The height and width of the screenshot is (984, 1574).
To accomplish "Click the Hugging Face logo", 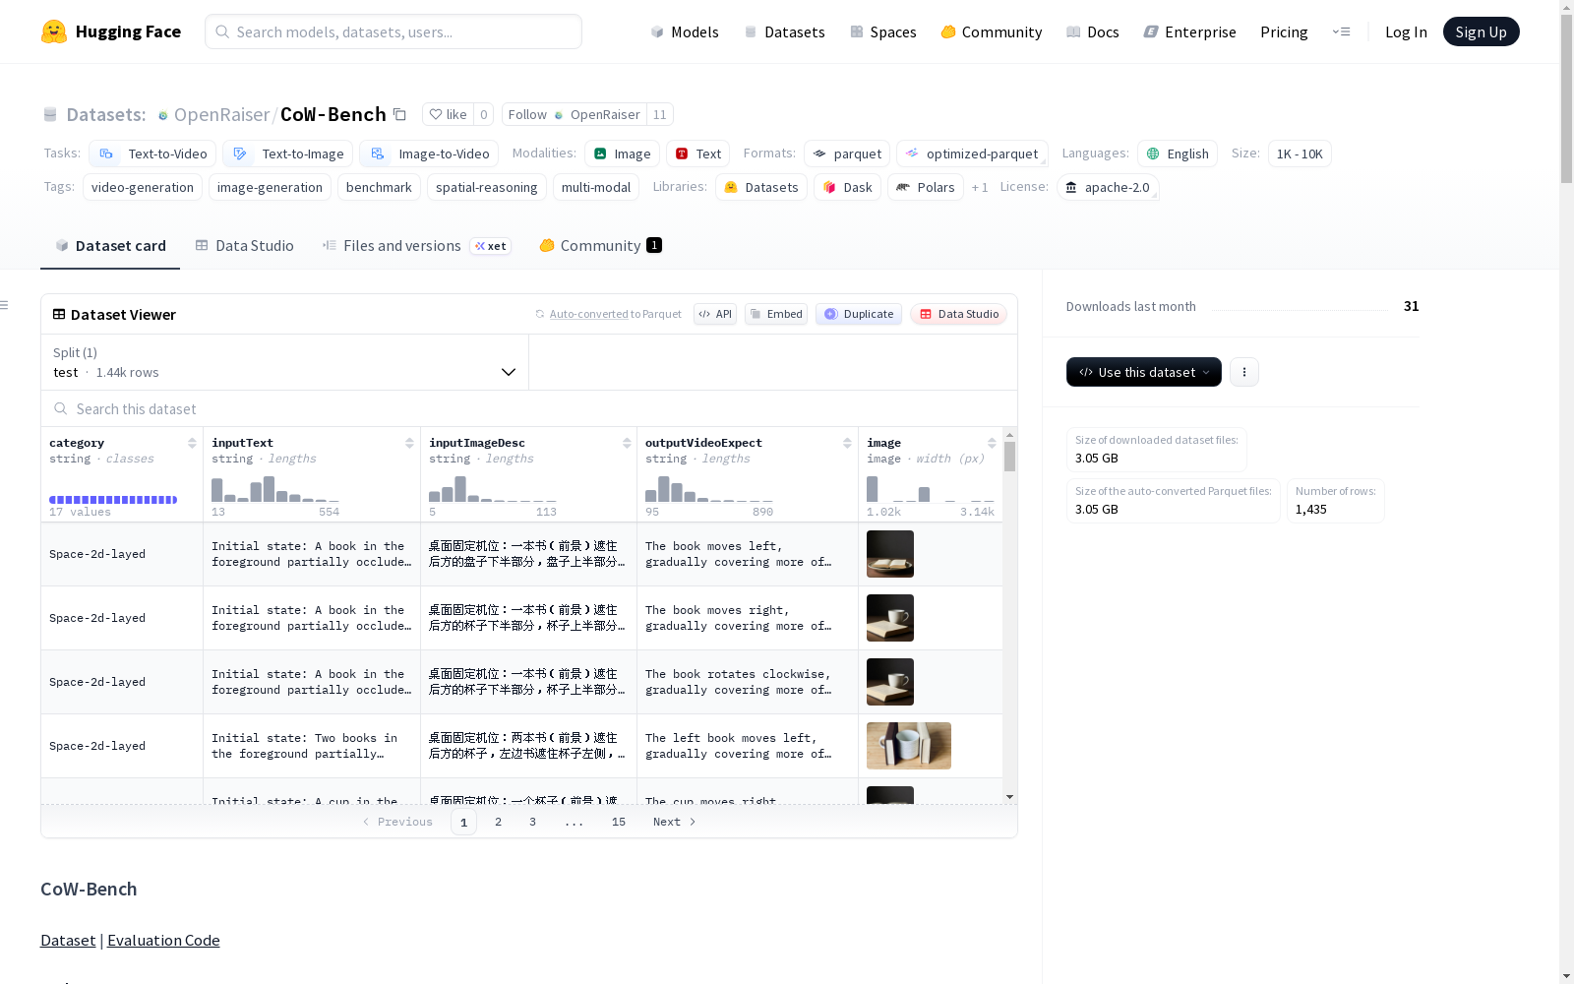I will coord(111,31).
